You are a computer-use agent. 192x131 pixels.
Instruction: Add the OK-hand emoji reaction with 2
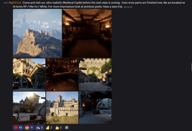pos(49,128)
